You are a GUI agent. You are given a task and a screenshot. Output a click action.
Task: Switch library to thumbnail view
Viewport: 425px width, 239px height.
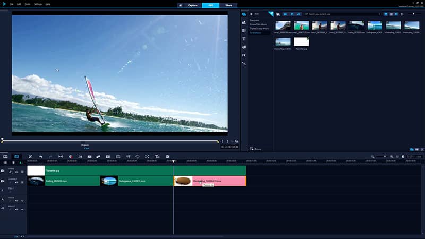click(x=396, y=14)
